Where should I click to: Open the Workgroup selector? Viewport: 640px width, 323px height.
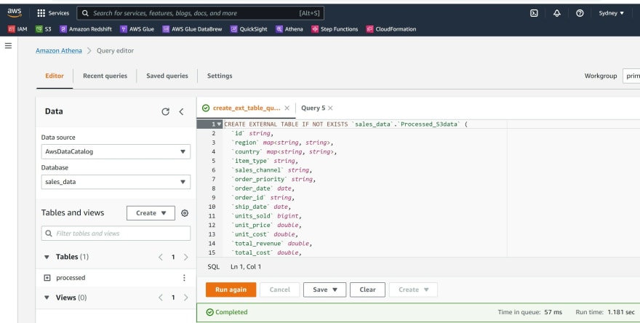pos(631,76)
